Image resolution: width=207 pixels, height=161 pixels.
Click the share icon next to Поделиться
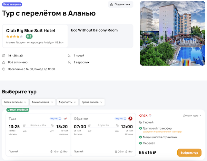pyautogui.click(x=112, y=4)
